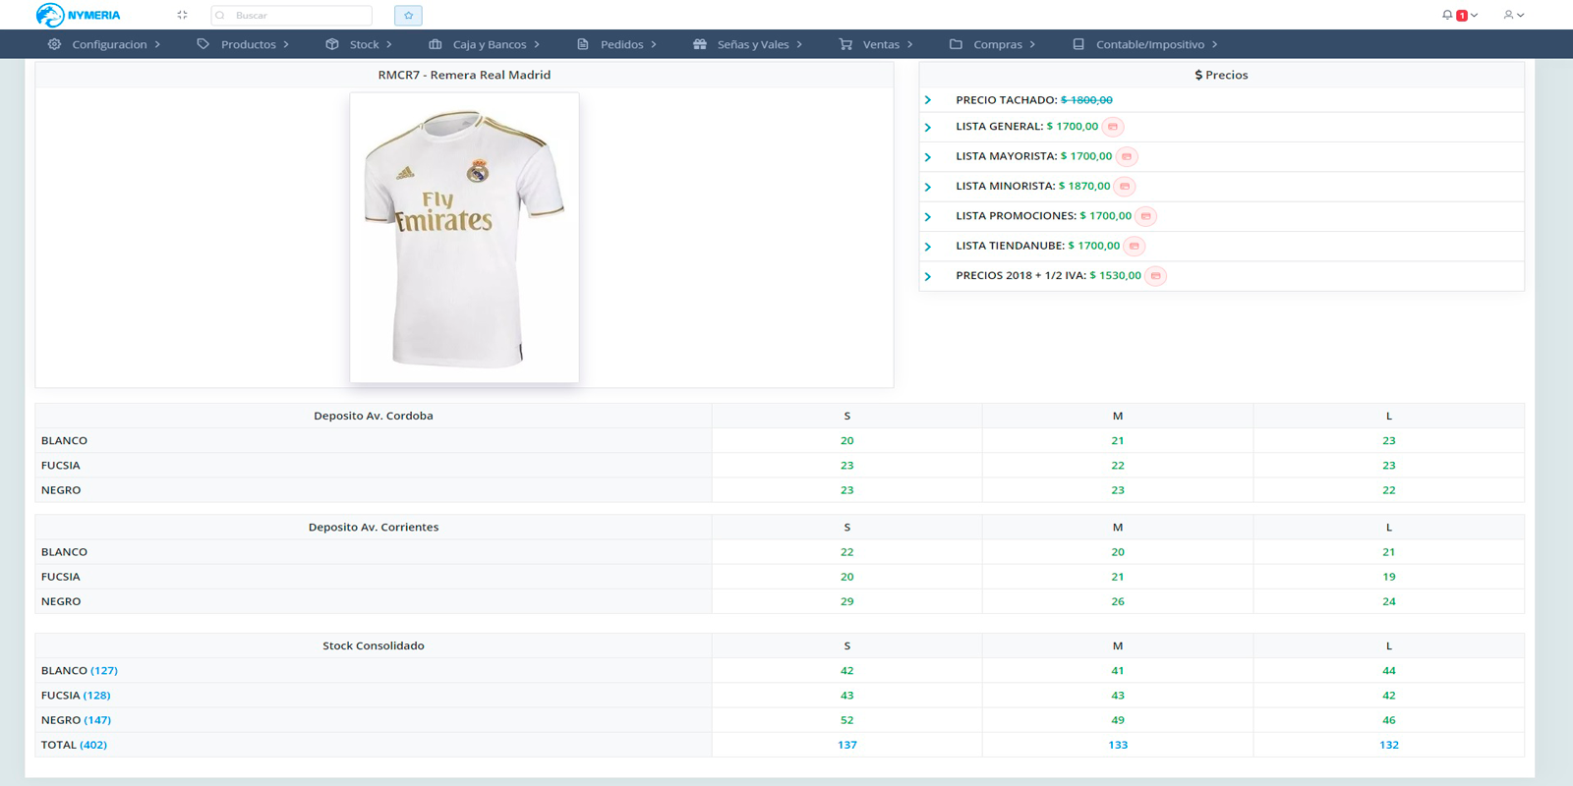
Task: Expand the PRECIOS 2018 + 1/2 IVA chevron
Action: (x=928, y=276)
